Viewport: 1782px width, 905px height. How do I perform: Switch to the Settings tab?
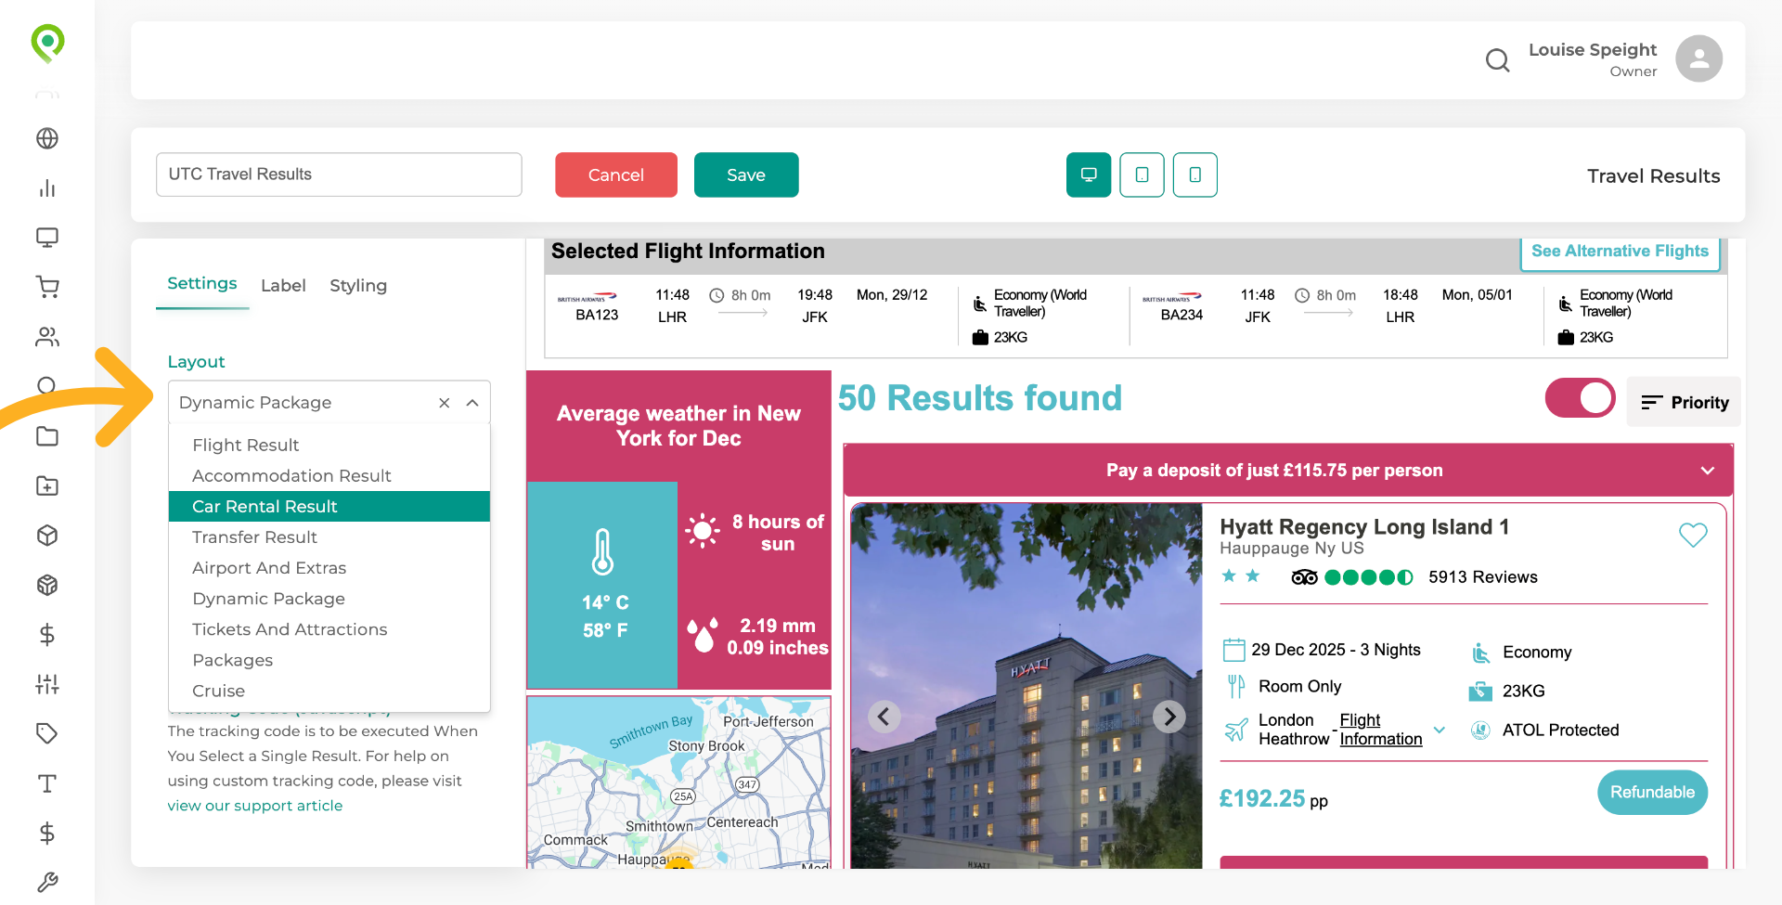point(202,284)
